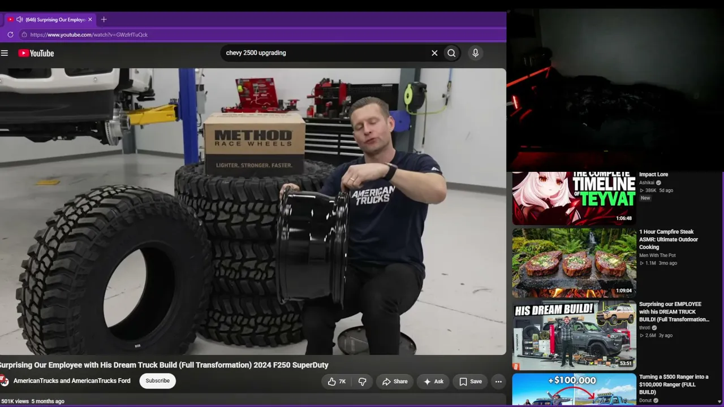Click the 53:51 duration badge
The height and width of the screenshot is (407, 724).
626,363
